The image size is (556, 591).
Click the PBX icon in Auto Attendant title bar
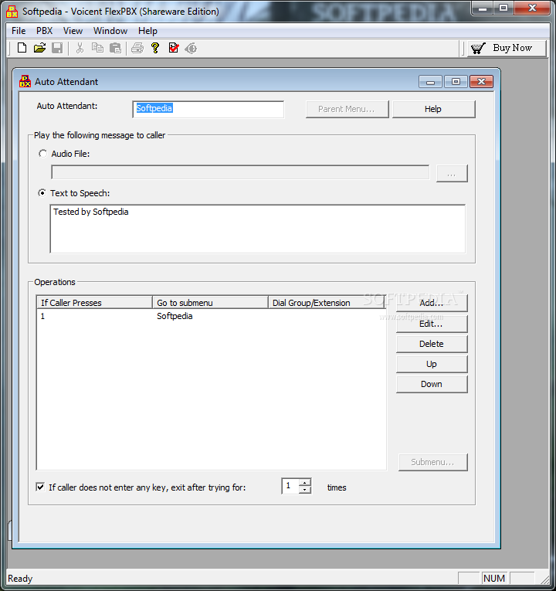(25, 81)
